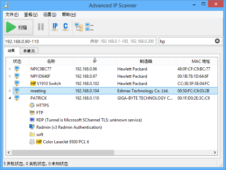Screen dimensions: 226x170
Task: Open the 文件 menu
Action: (x=12, y=15)
